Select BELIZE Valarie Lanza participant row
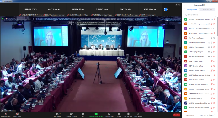218x118 pixels. pos(200,98)
